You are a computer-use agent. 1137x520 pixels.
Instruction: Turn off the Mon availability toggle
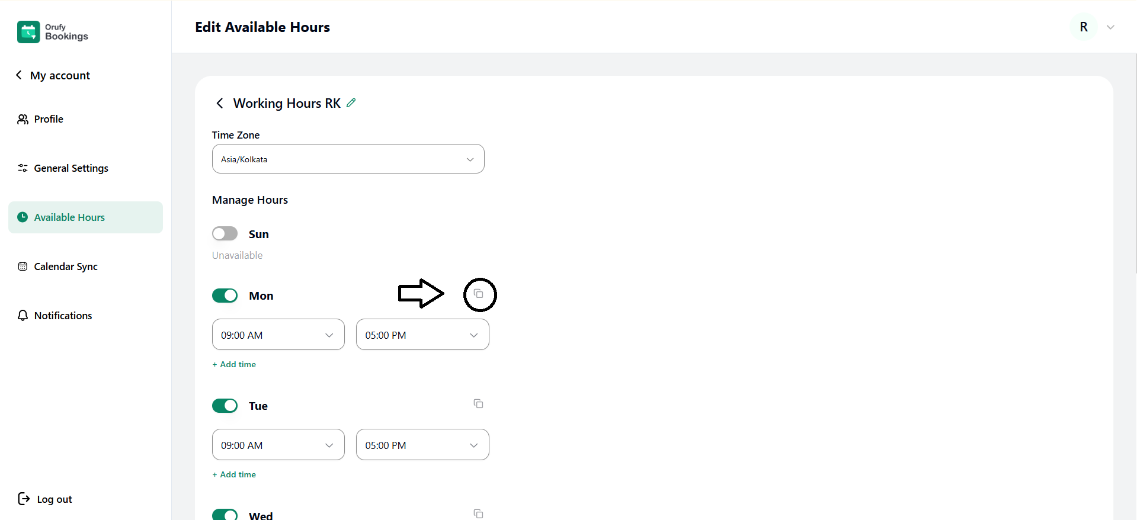coord(225,296)
